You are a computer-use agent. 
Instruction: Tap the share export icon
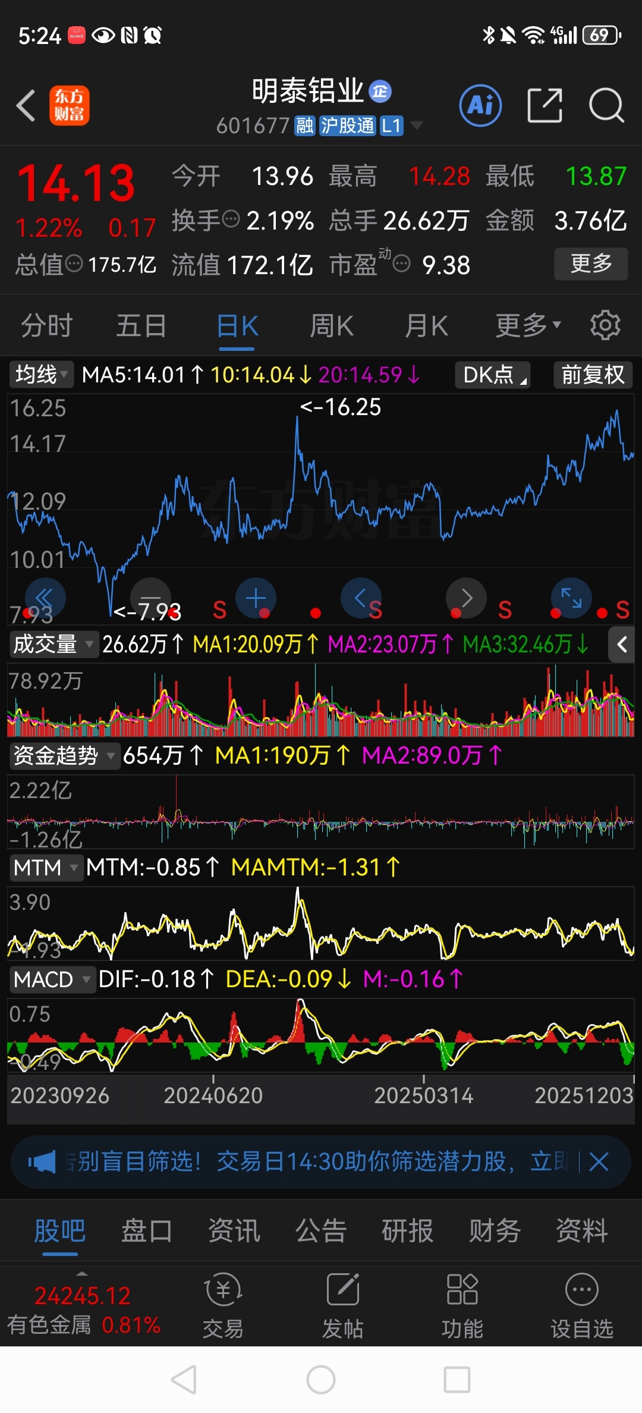tap(545, 105)
